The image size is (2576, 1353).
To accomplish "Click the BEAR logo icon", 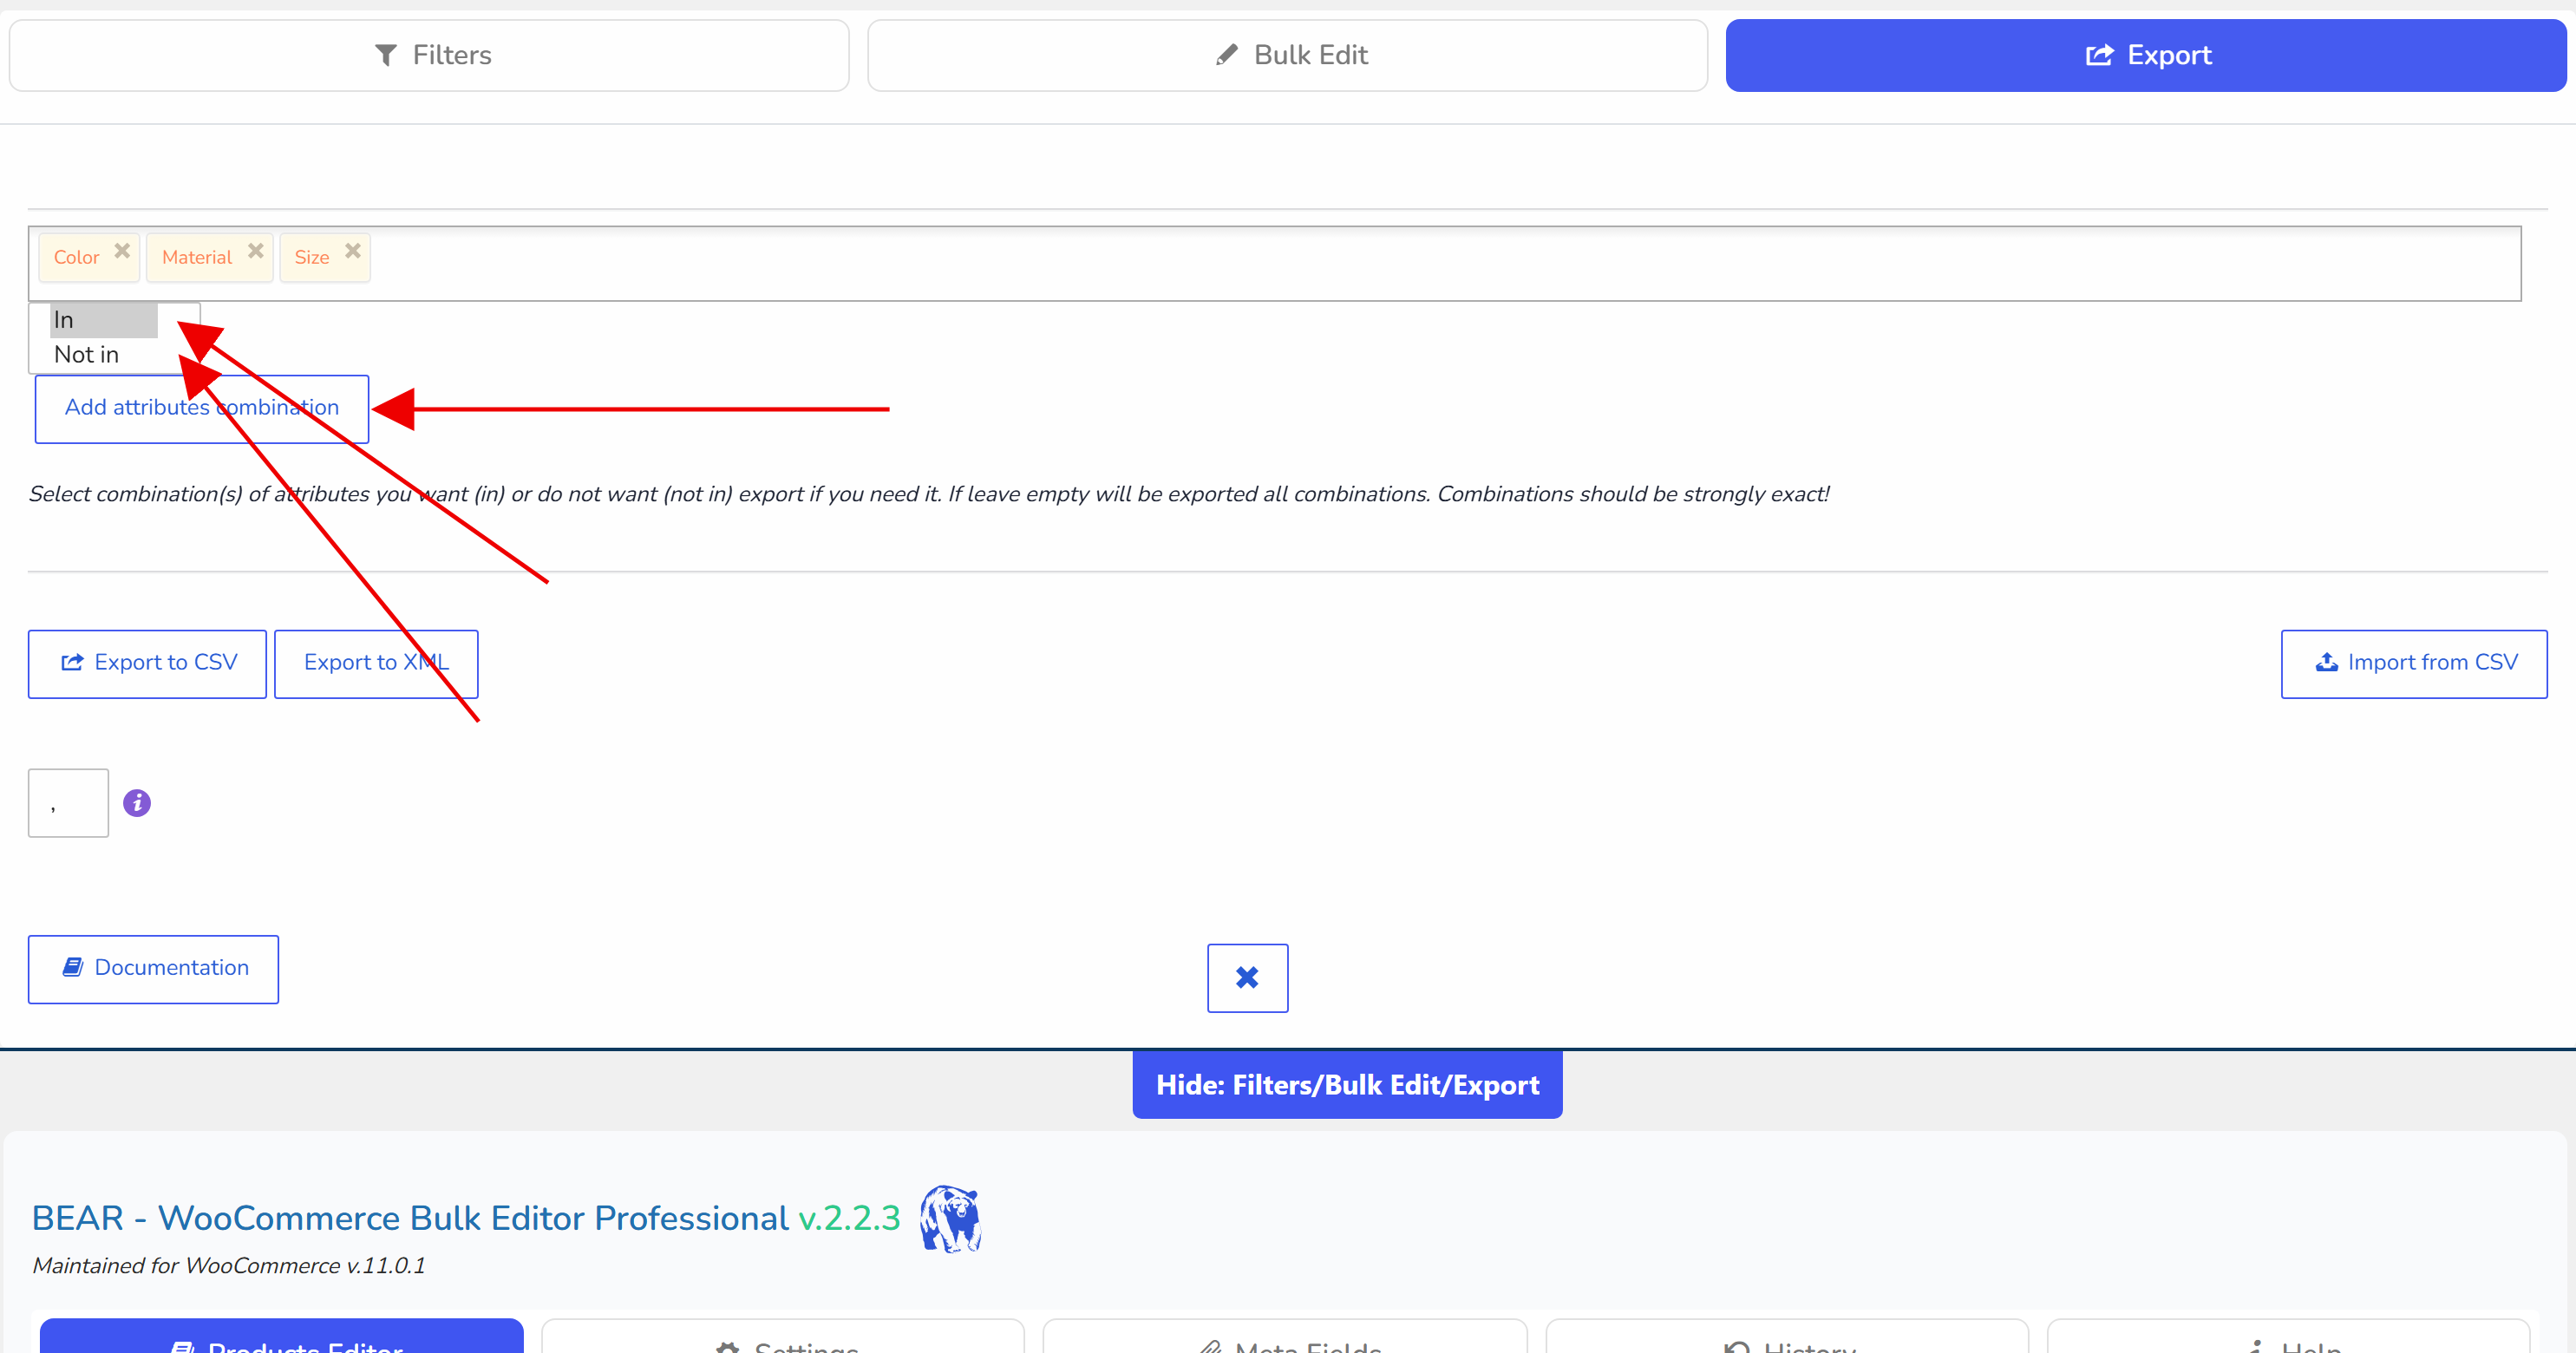I will (x=951, y=1219).
